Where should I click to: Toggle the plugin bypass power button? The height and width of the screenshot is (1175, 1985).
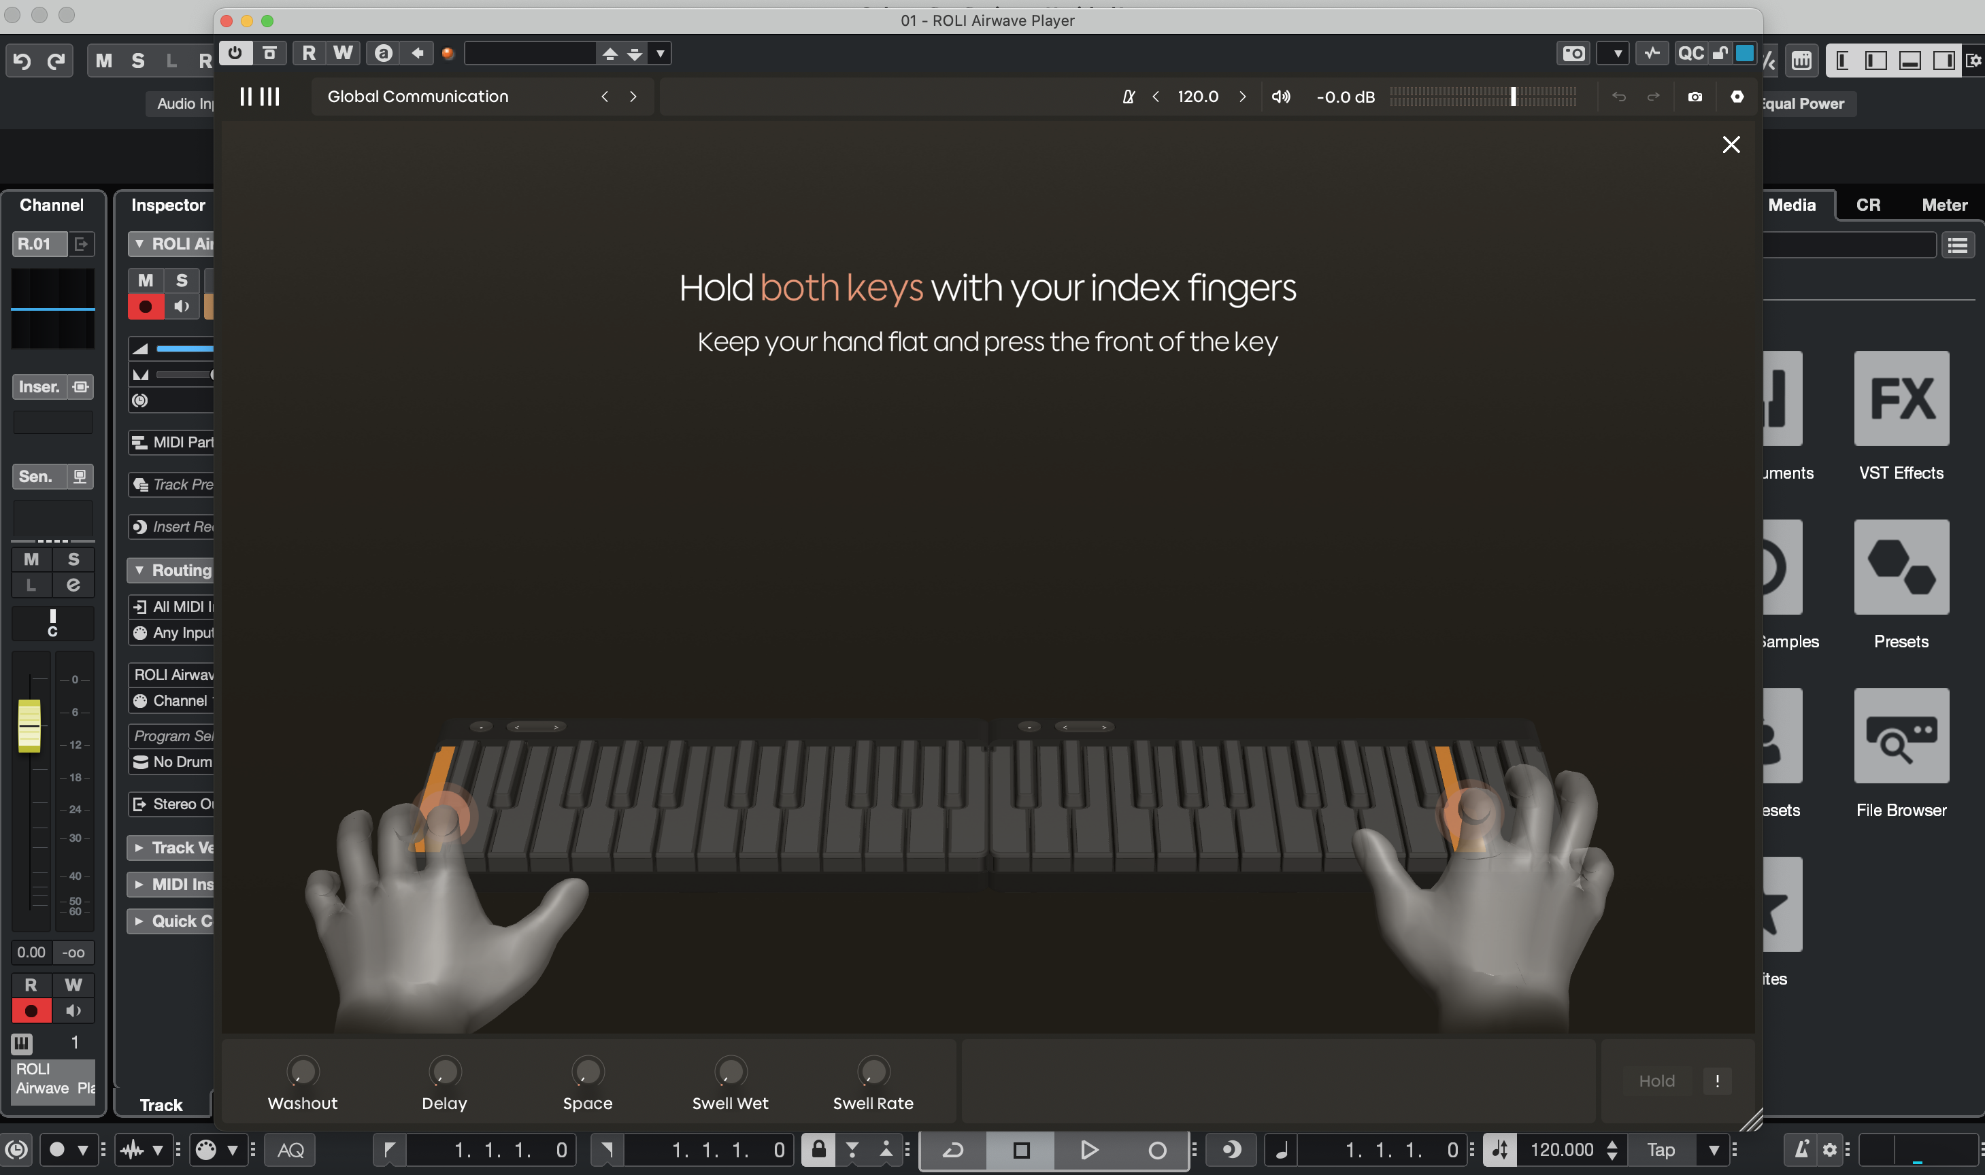pyautogui.click(x=235, y=53)
